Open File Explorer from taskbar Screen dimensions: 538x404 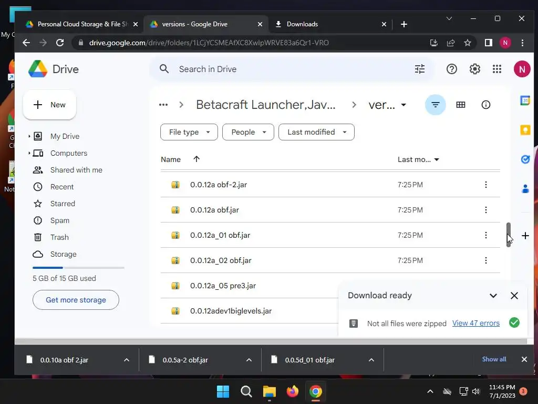[x=270, y=391]
